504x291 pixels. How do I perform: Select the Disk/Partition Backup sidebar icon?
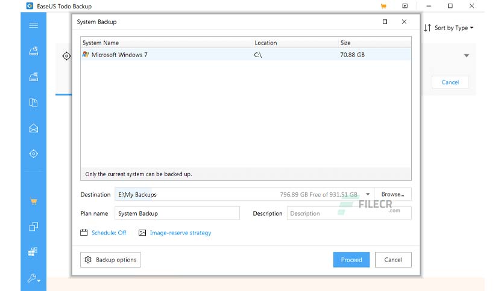(33, 51)
